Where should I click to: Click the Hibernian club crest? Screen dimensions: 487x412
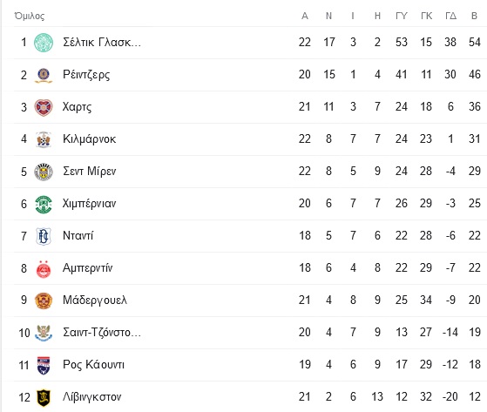click(x=44, y=204)
